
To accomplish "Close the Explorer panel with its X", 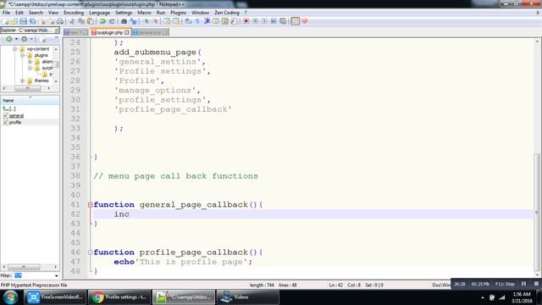I will [57, 30].
